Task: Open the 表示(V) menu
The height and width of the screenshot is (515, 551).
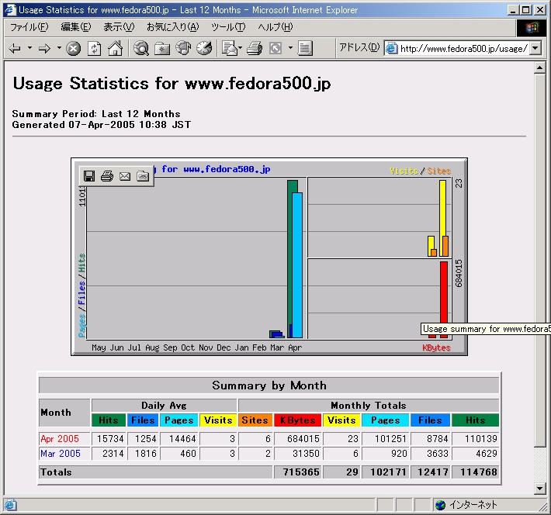Action: click(x=119, y=27)
